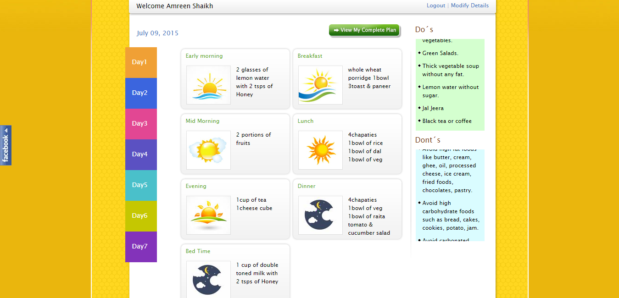This screenshot has width=619, height=298.
Task: Open the Facebook side tab
Action: [x=6, y=145]
